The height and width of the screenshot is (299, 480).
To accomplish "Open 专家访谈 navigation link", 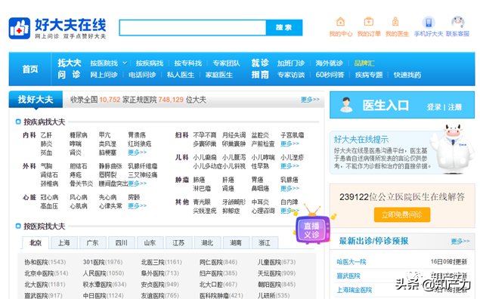I will [x=291, y=75].
